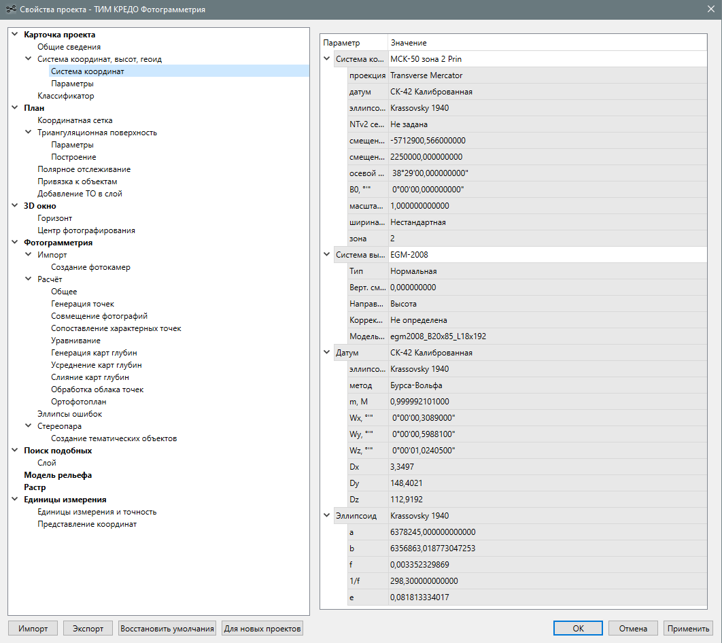Click the Отмена button

[633, 628]
